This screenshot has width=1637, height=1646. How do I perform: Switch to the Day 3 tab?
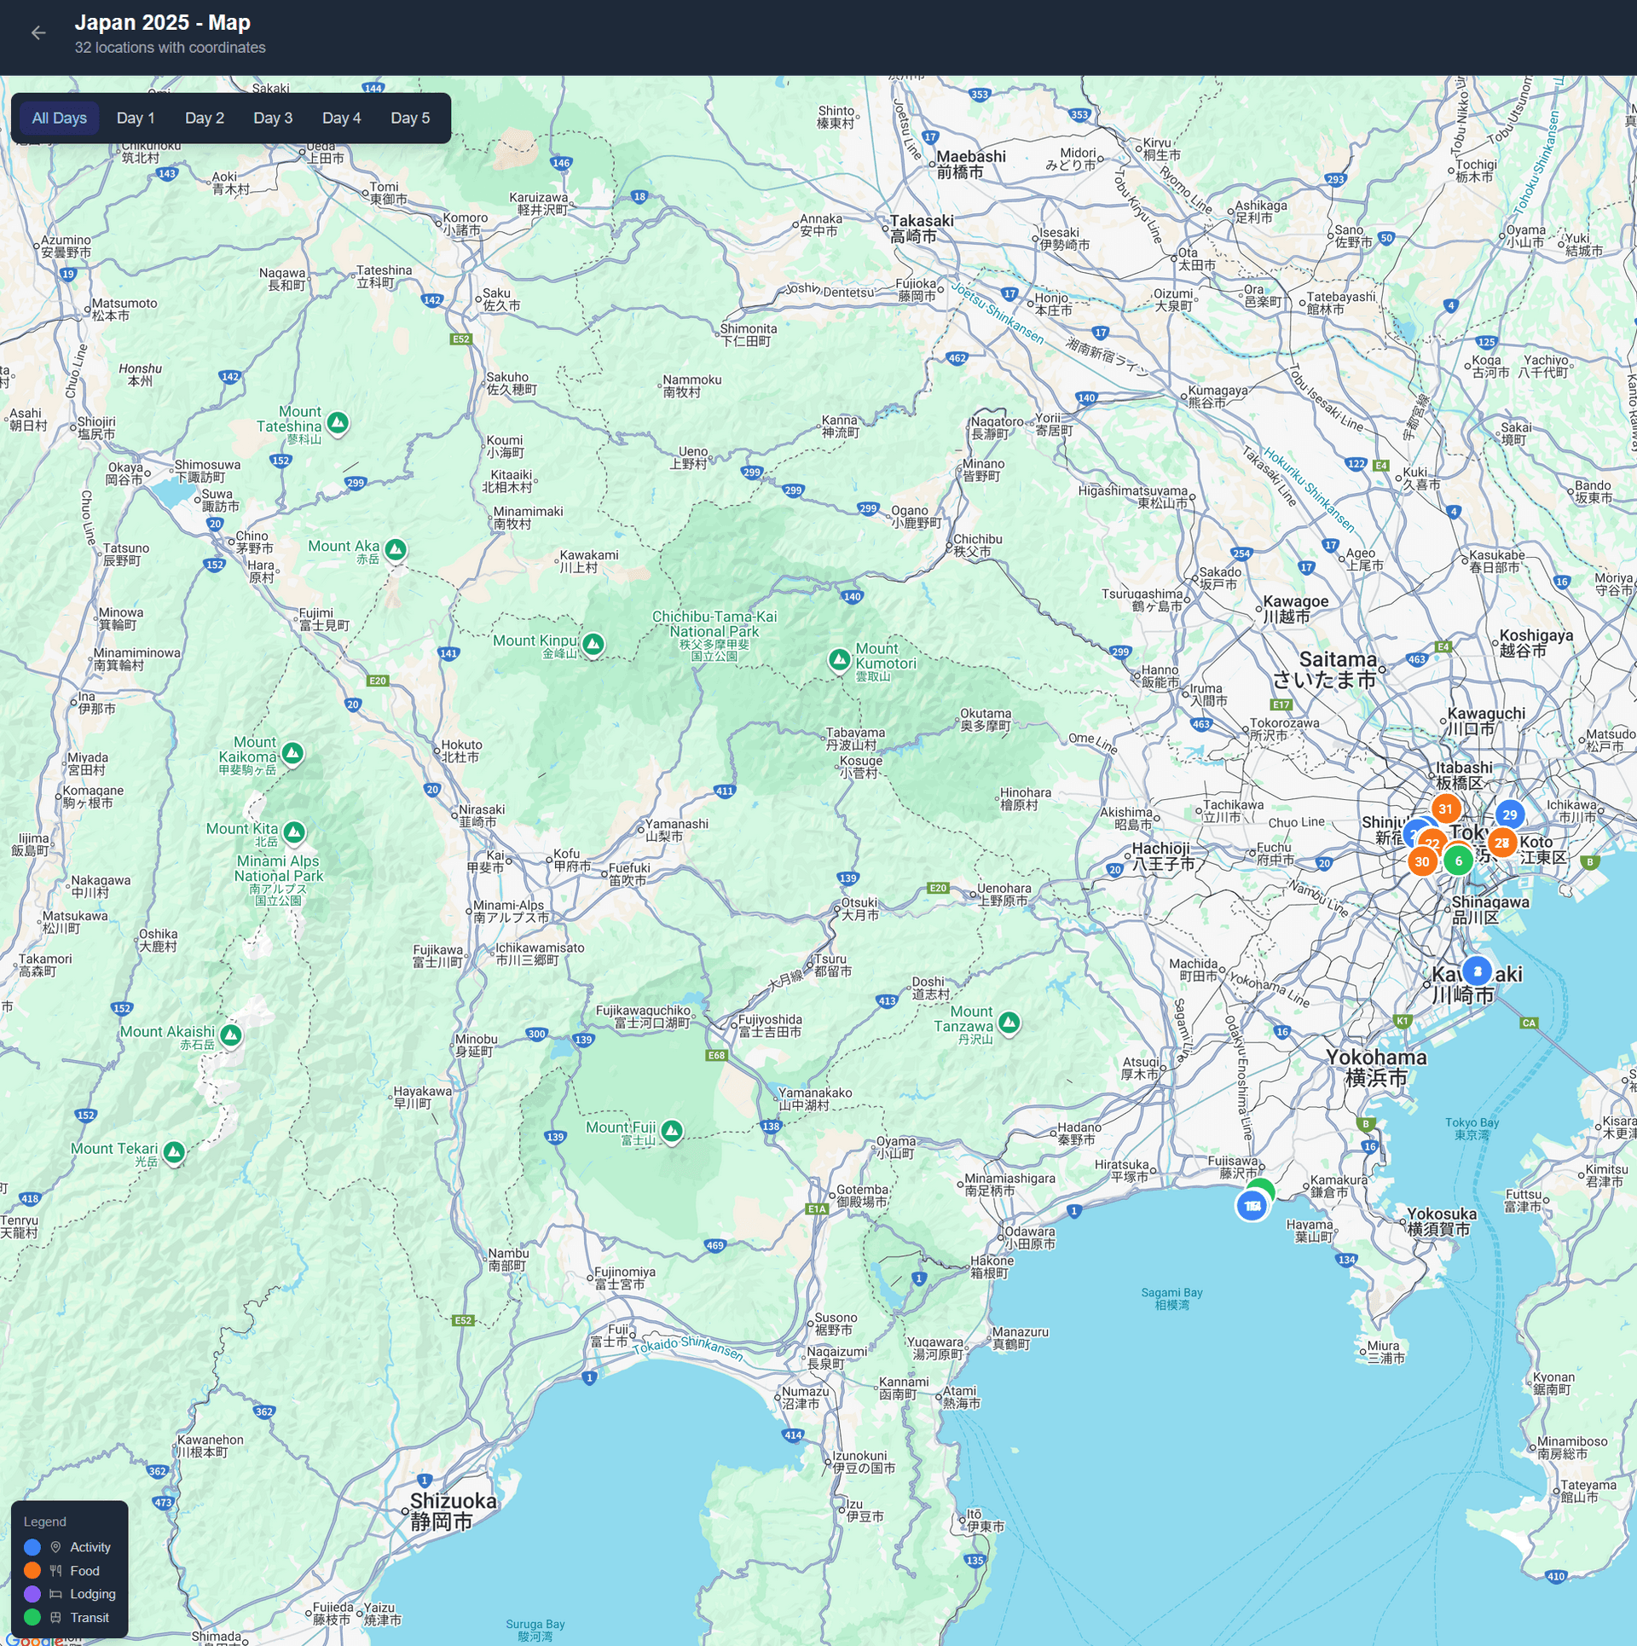[x=273, y=118]
